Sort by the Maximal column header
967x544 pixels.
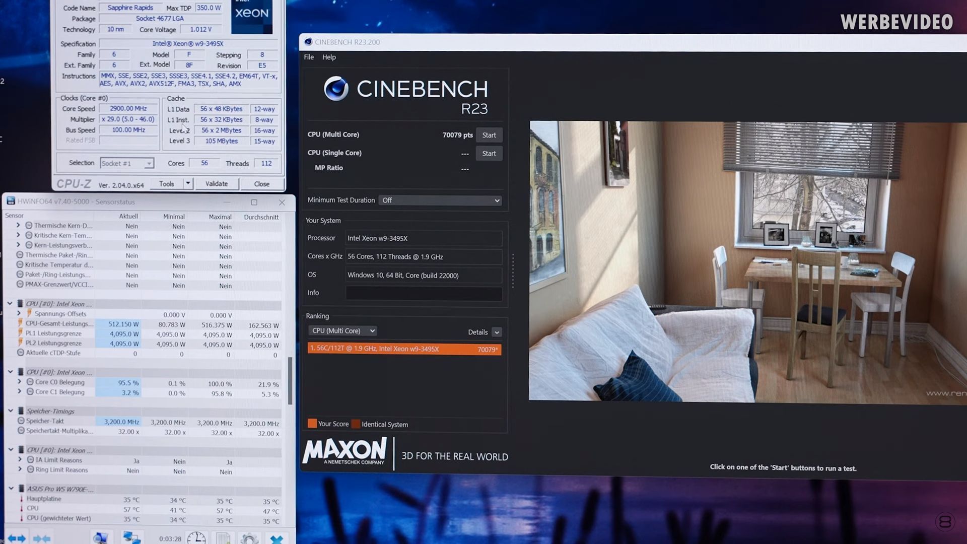(220, 217)
